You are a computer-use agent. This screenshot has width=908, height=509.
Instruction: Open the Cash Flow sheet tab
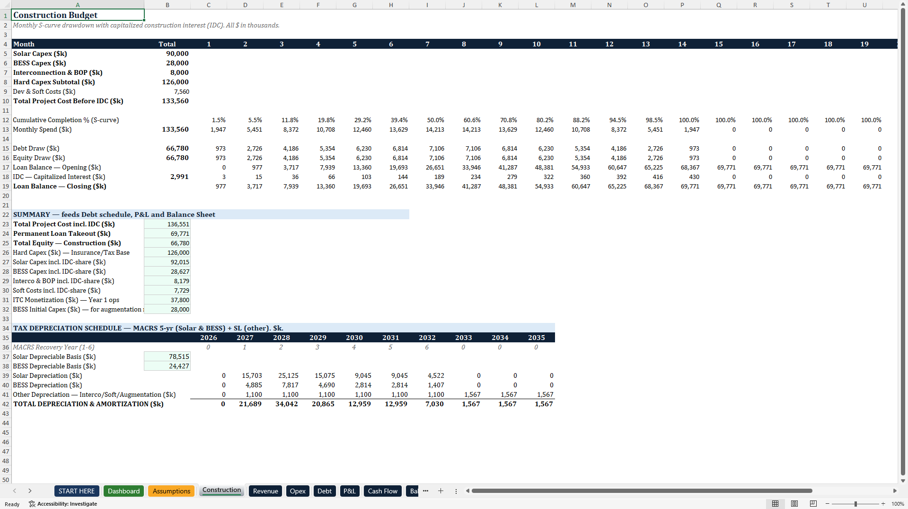[x=383, y=491]
